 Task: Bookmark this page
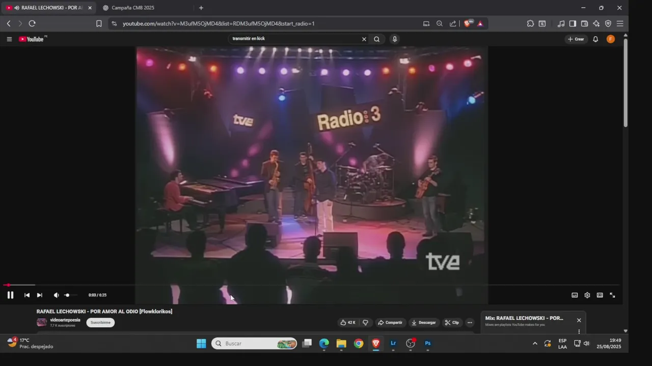[x=99, y=23]
